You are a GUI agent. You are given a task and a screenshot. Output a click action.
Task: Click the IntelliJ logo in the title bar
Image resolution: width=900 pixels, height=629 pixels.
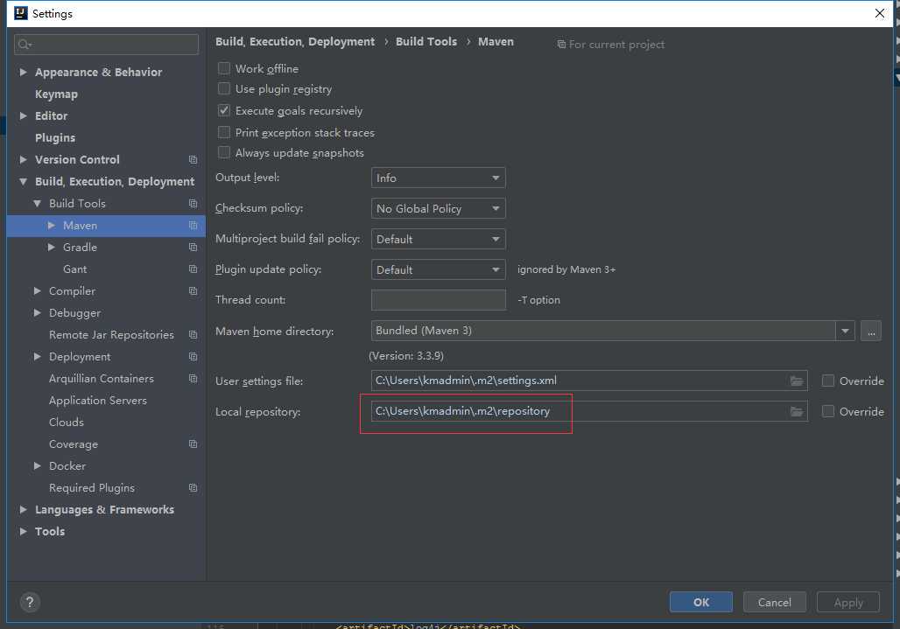click(21, 13)
